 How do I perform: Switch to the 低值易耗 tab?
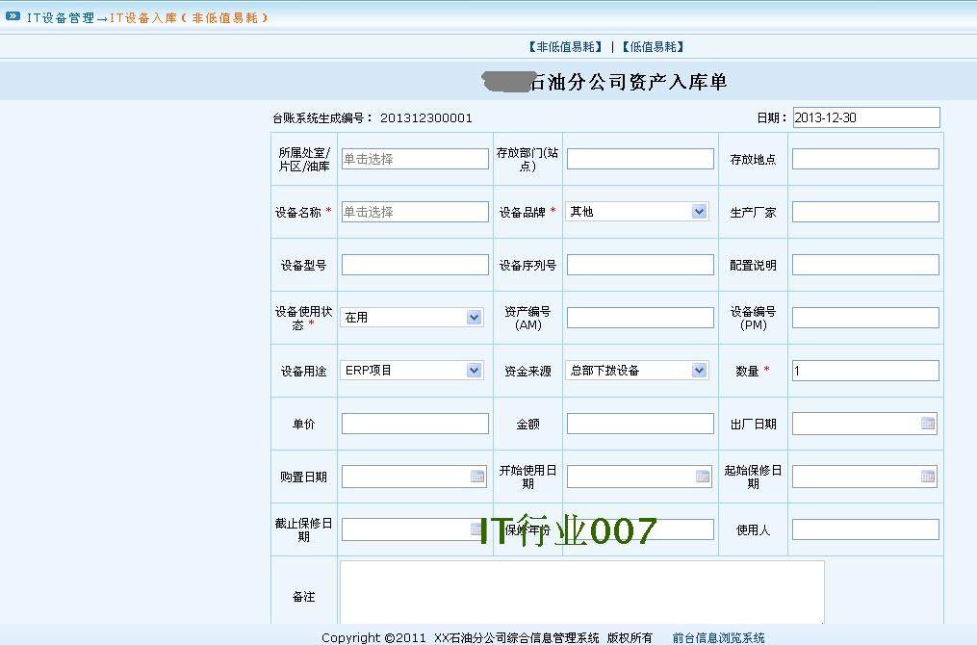pyautogui.click(x=652, y=47)
